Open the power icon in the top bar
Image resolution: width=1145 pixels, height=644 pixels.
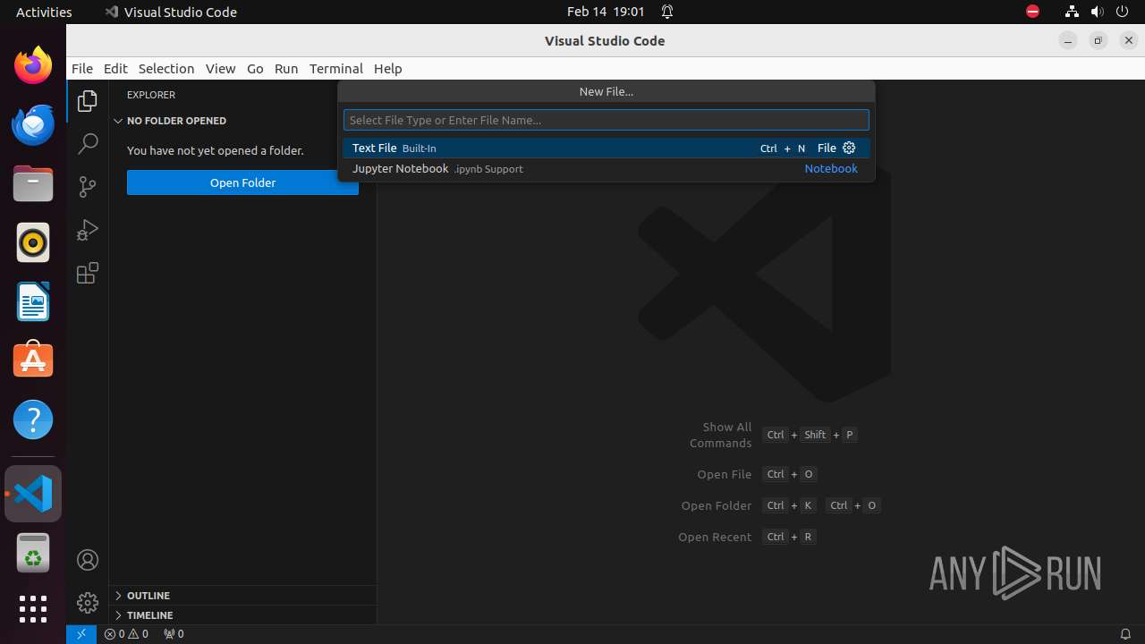1124,12
